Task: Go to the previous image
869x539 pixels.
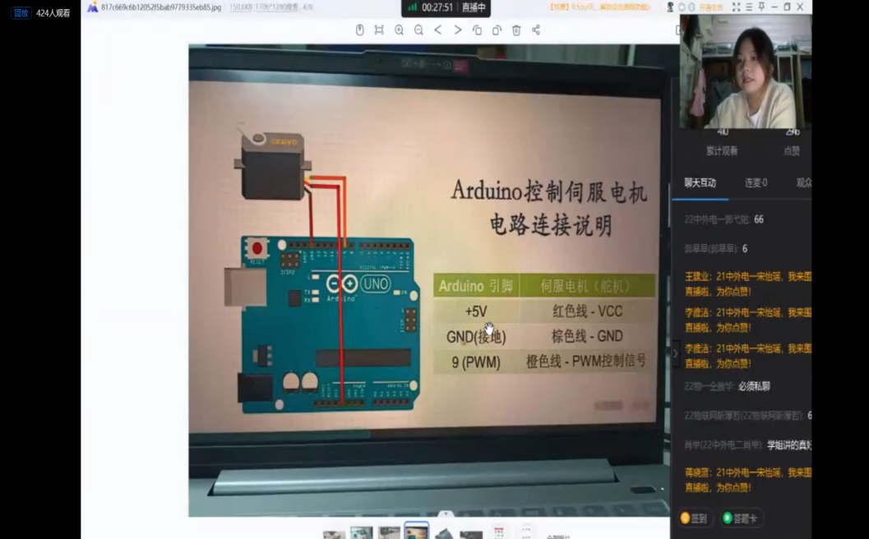Action: click(x=438, y=30)
